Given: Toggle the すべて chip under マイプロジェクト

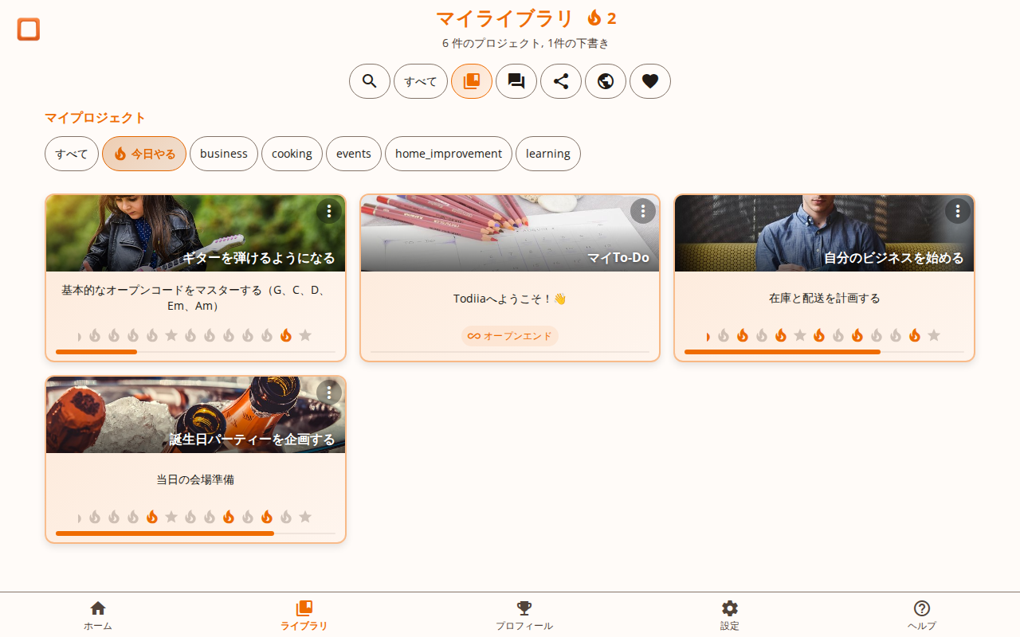Looking at the screenshot, I should coord(72,154).
